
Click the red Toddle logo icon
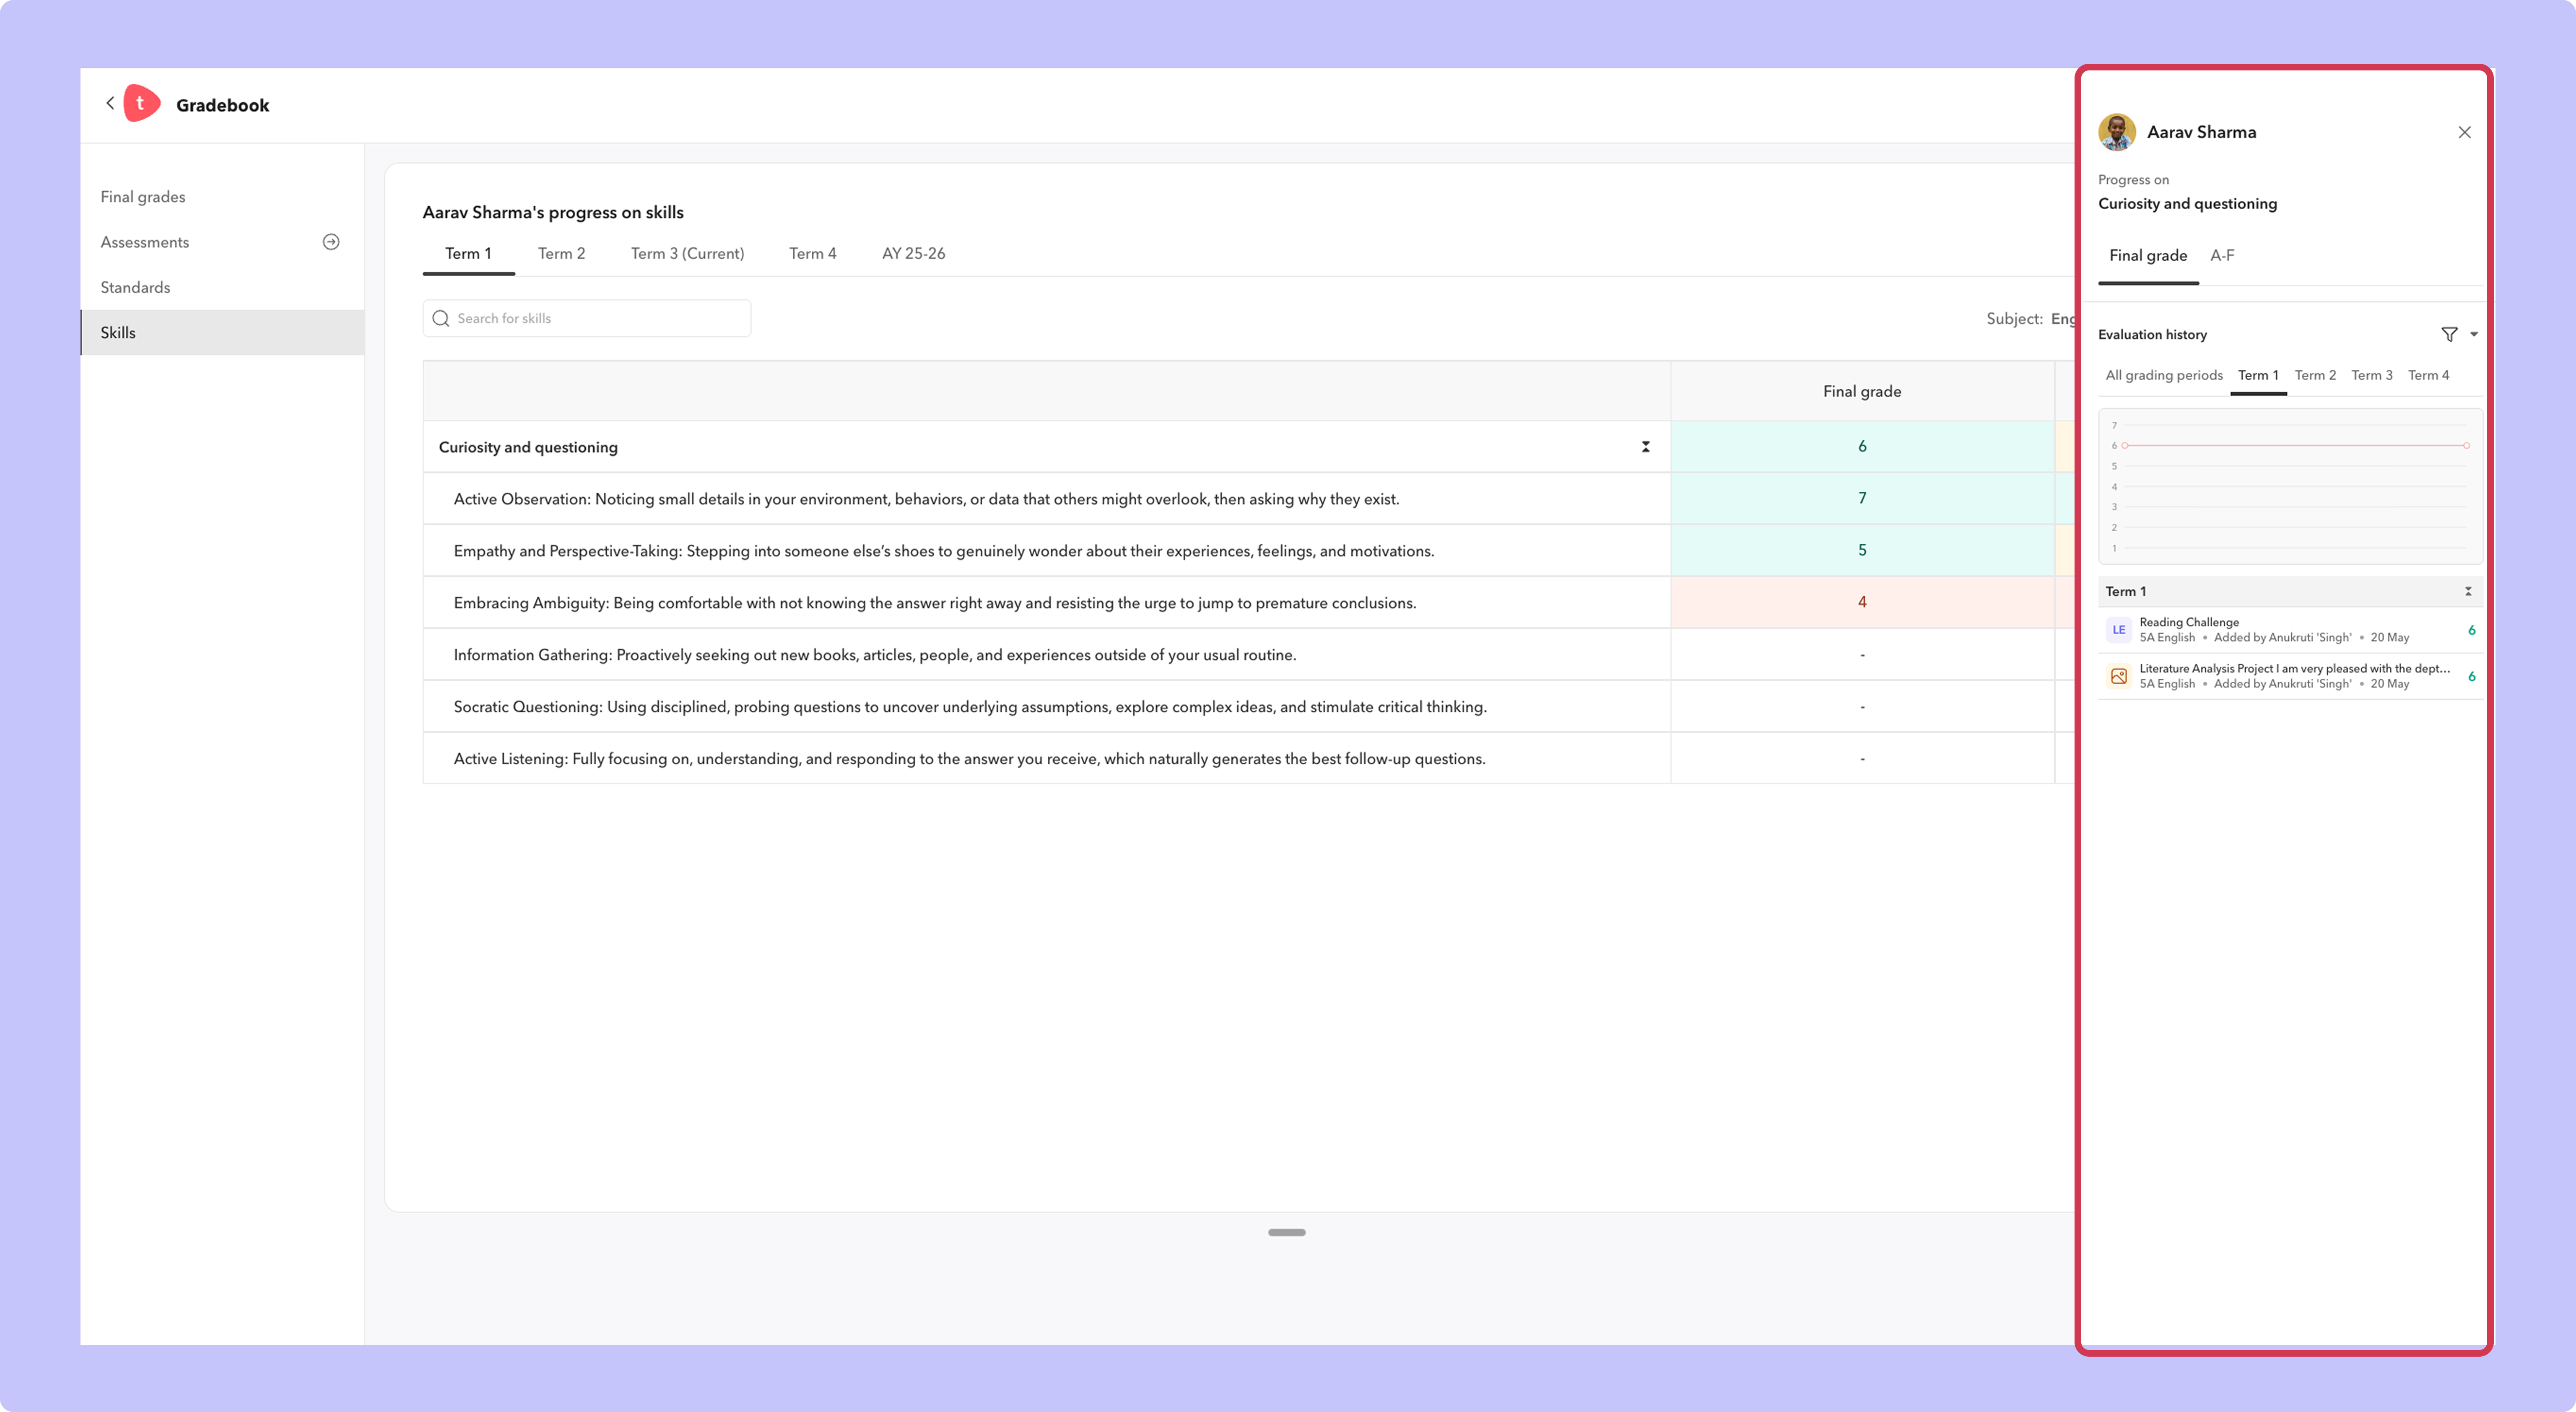(141, 103)
